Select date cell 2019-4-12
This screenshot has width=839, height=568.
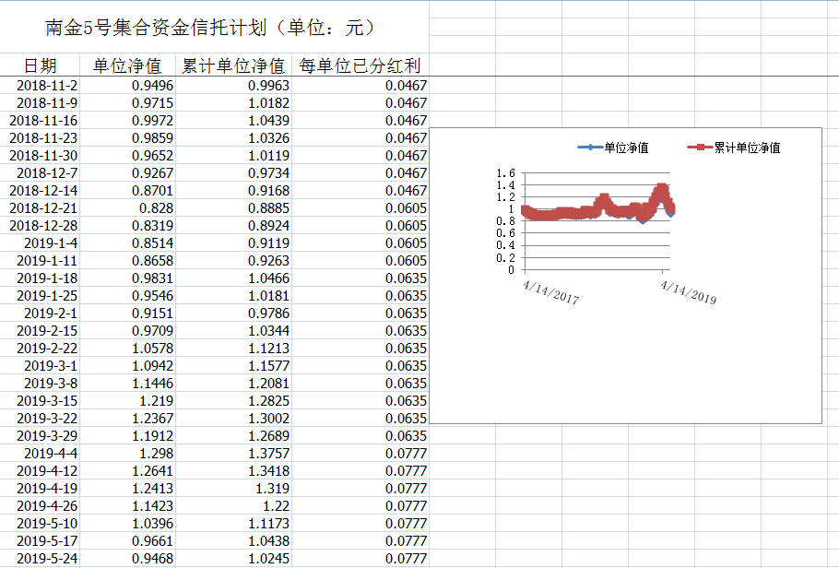pos(41,471)
